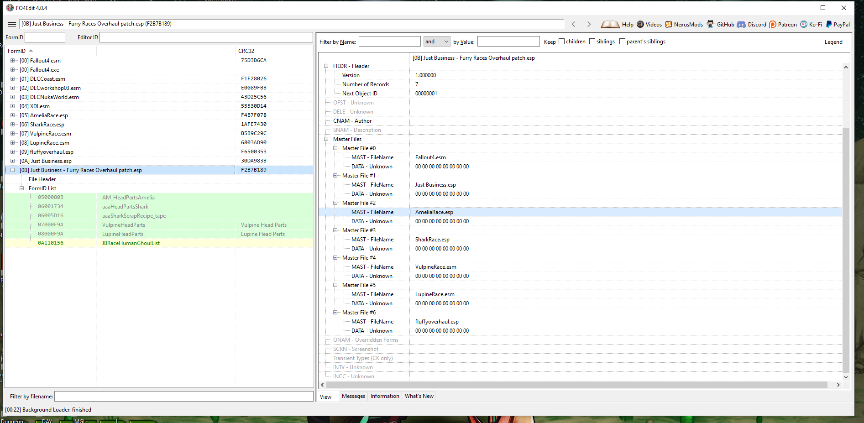Collapse the Master File #3 node

[335, 230]
